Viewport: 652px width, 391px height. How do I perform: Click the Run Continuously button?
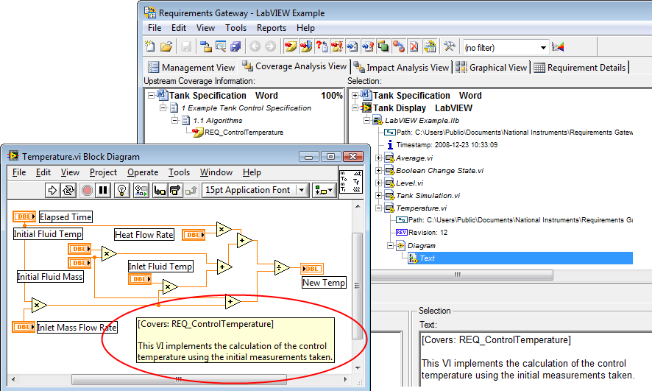68,190
